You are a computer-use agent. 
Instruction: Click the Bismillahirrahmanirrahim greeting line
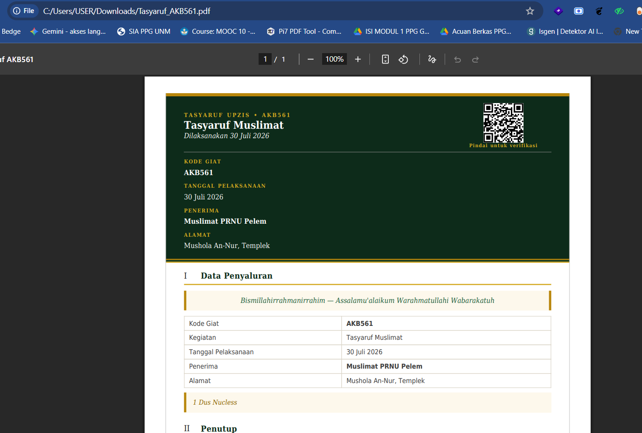point(367,301)
